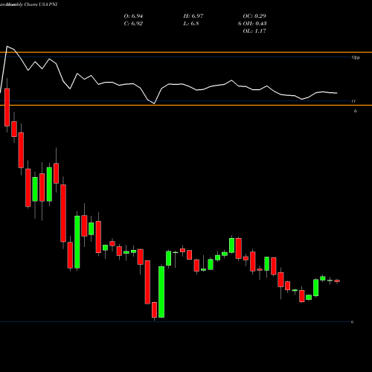Select the close value 'C: 6.92'
The width and height of the screenshot is (372, 372).
click(133, 24)
